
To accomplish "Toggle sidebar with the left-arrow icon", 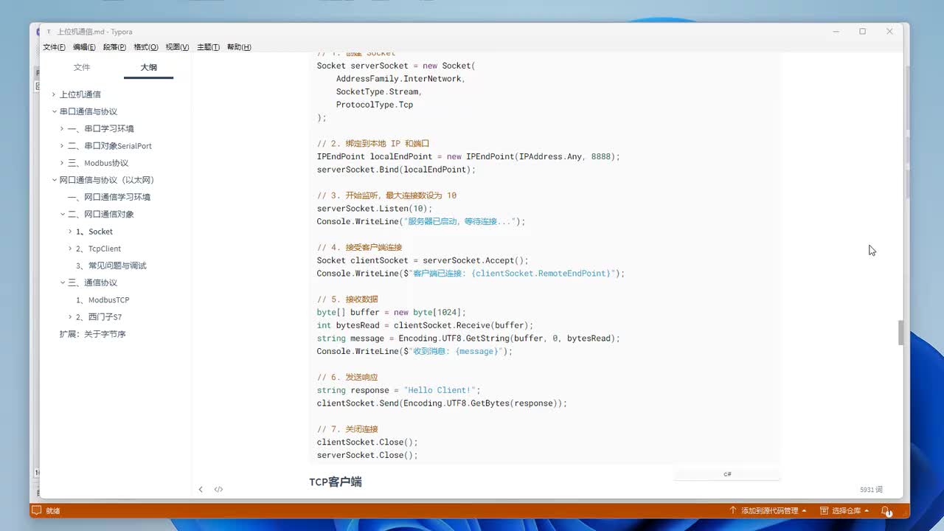I will 201,489.
